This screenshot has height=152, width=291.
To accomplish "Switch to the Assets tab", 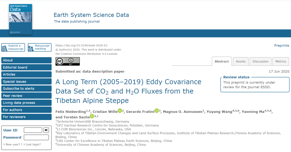I will click(241, 61).
